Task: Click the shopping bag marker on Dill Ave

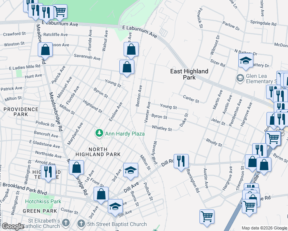Action: click(x=101, y=195)
